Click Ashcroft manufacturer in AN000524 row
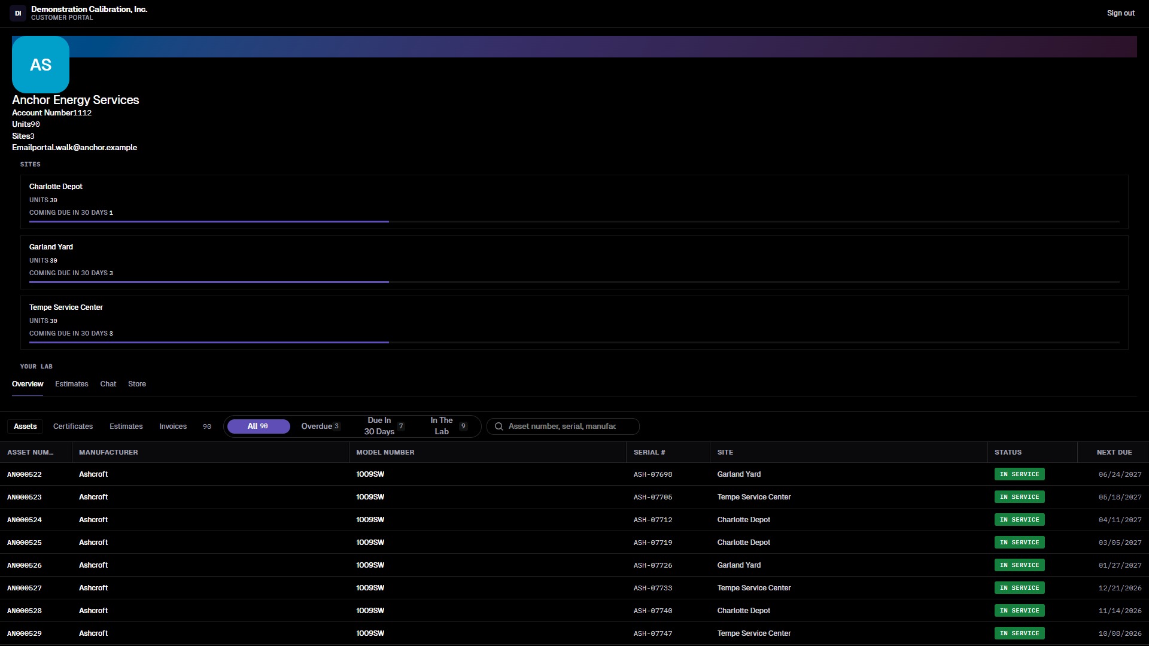 pos(93,520)
